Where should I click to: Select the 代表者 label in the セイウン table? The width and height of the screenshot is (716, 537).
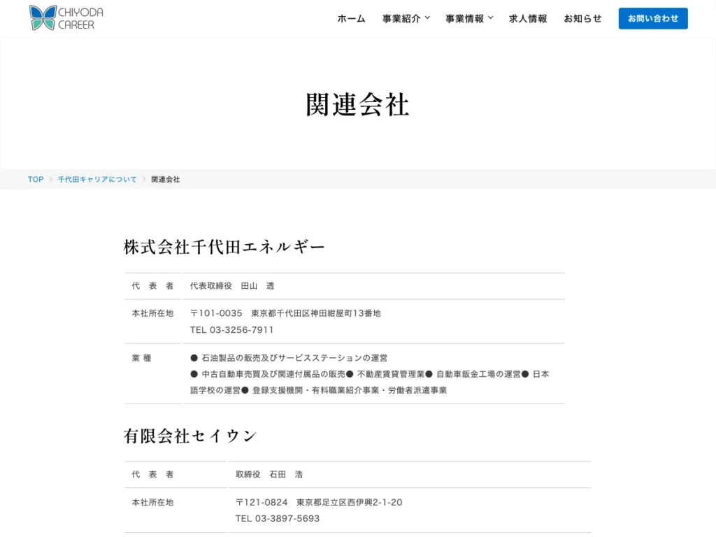pos(152,475)
